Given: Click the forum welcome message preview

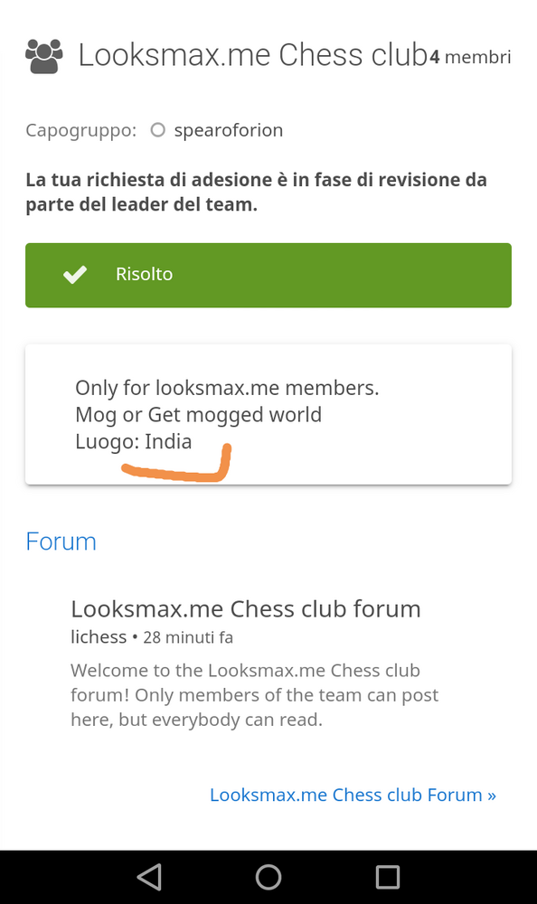Looking at the screenshot, I should pyautogui.click(x=254, y=694).
